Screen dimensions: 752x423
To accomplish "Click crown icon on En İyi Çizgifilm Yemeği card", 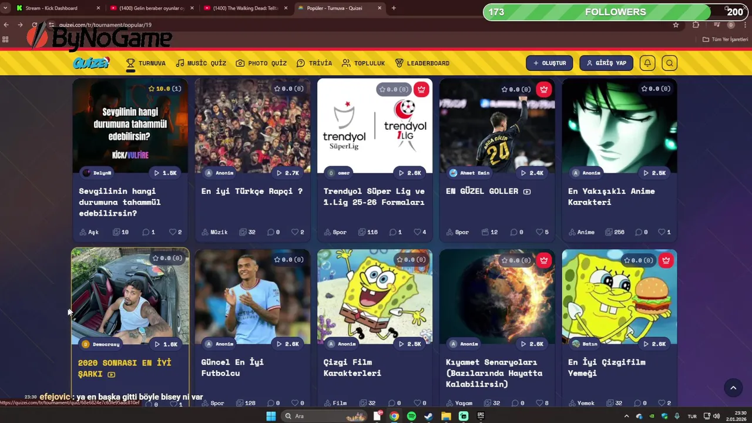I will (666, 260).
